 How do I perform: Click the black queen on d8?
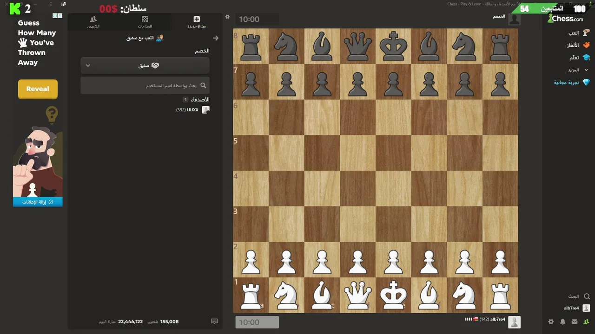click(357, 46)
